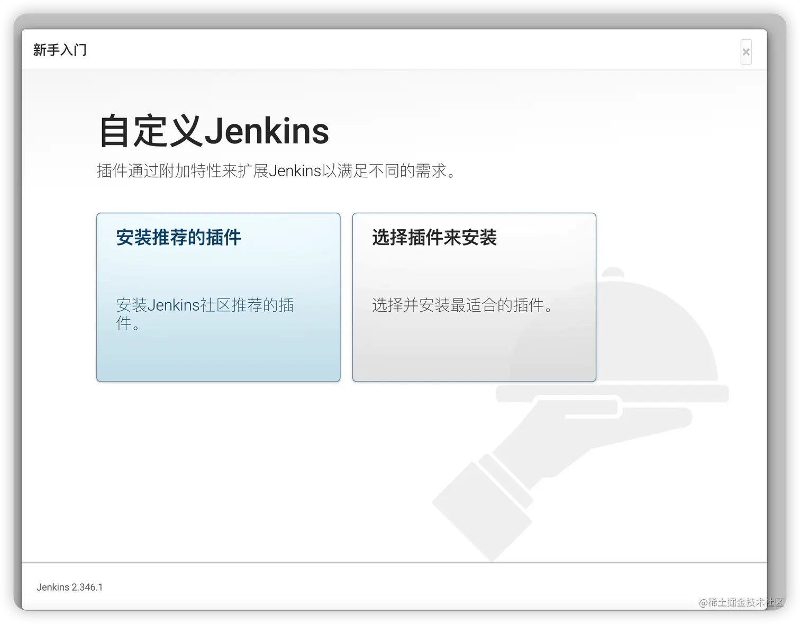Choose the "选择插件来安装" card

474,297
